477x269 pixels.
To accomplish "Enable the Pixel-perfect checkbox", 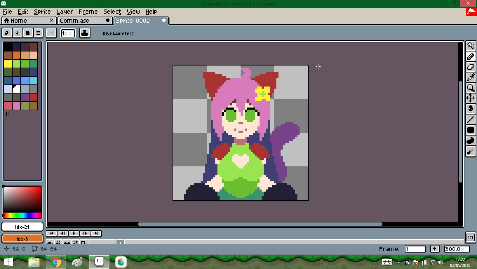I will tap(97, 33).
